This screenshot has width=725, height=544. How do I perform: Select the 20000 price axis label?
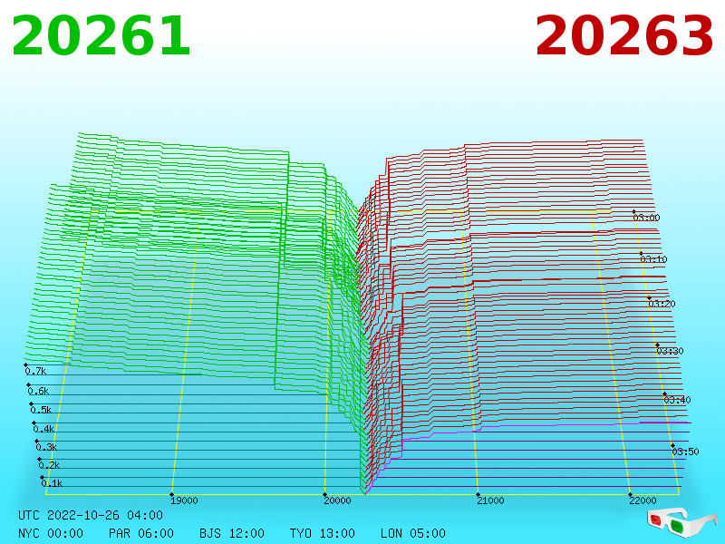tap(337, 500)
